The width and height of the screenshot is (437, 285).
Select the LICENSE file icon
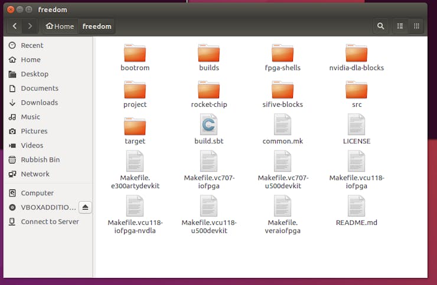[357, 125]
